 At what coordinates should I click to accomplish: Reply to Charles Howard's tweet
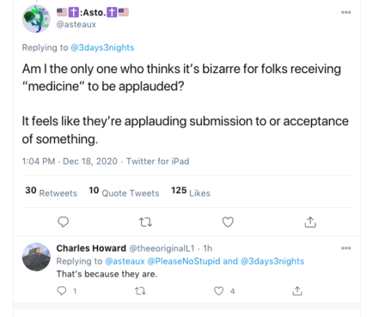(x=62, y=291)
